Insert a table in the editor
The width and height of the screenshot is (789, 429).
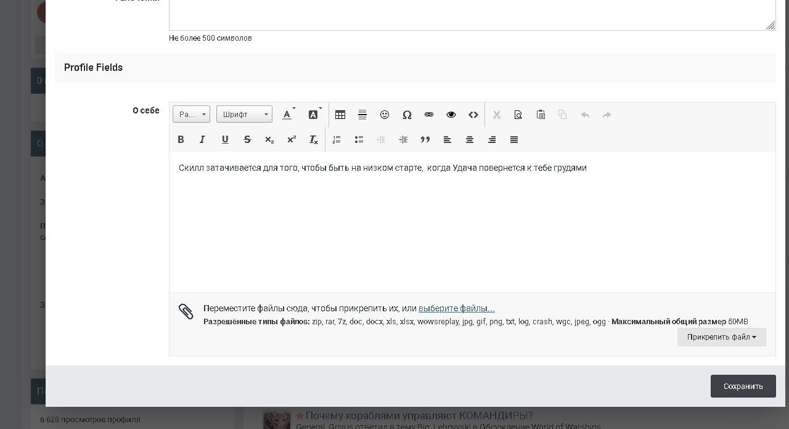tap(340, 115)
